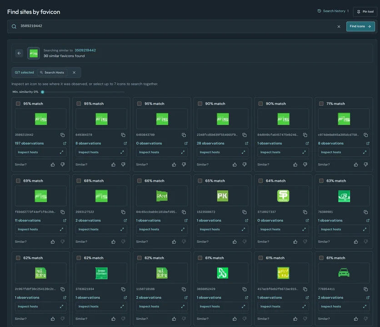Click the Min. similarity slider handle
Image resolution: width=380 pixels, height=327 pixels.
coord(42,92)
